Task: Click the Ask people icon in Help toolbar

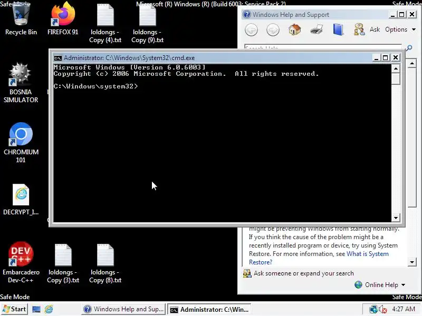Action: pyautogui.click(x=359, y=29)
